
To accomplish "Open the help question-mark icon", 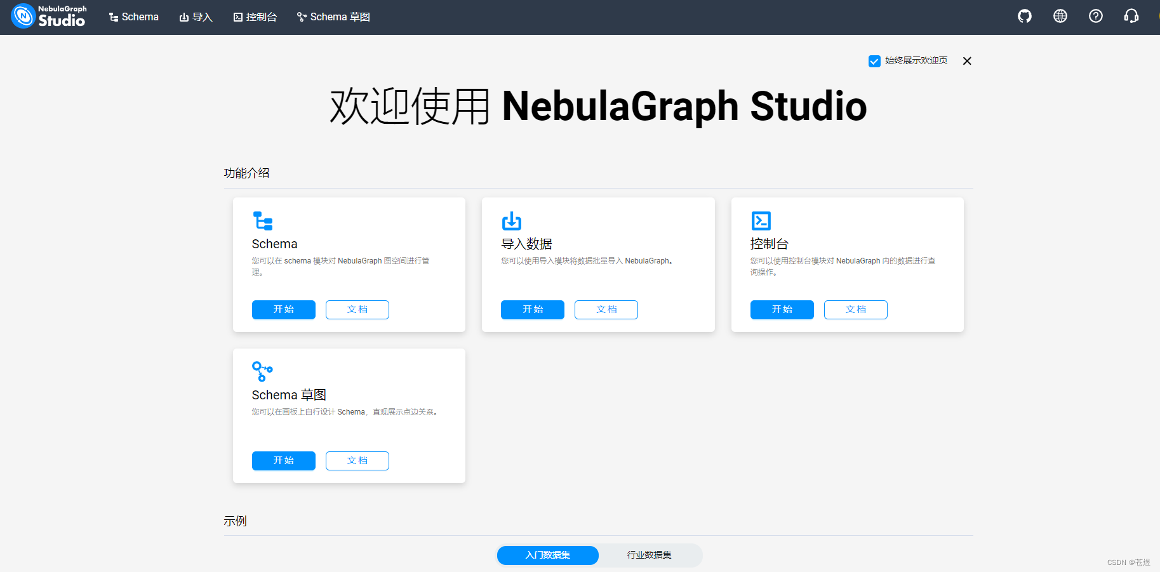I will pos(1096,17).
